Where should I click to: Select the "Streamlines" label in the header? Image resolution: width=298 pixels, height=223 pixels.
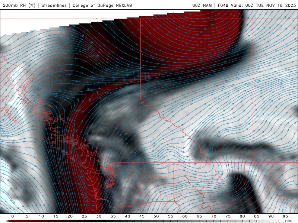[54, 6]
